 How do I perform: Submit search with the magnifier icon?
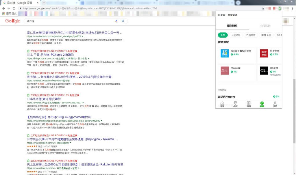coord(123,21)
